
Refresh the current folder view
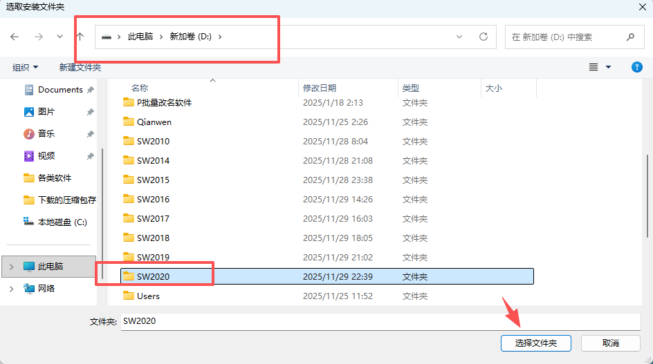[x=483, y=37]
